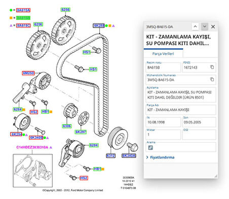Click the Resim notu field 8A615B

163,67
